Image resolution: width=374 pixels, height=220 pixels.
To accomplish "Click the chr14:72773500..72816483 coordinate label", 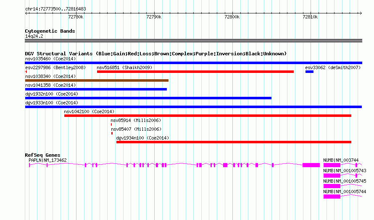I will [55, 9].
